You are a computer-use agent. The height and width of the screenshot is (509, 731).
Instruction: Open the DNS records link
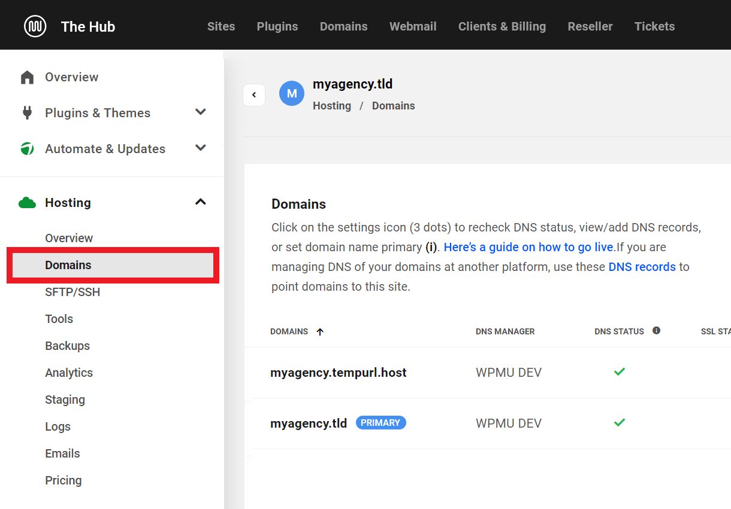(x=642, y=267)
